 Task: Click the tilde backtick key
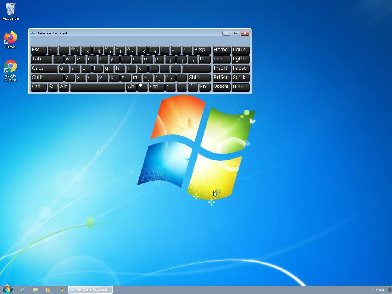pos(53,50)
